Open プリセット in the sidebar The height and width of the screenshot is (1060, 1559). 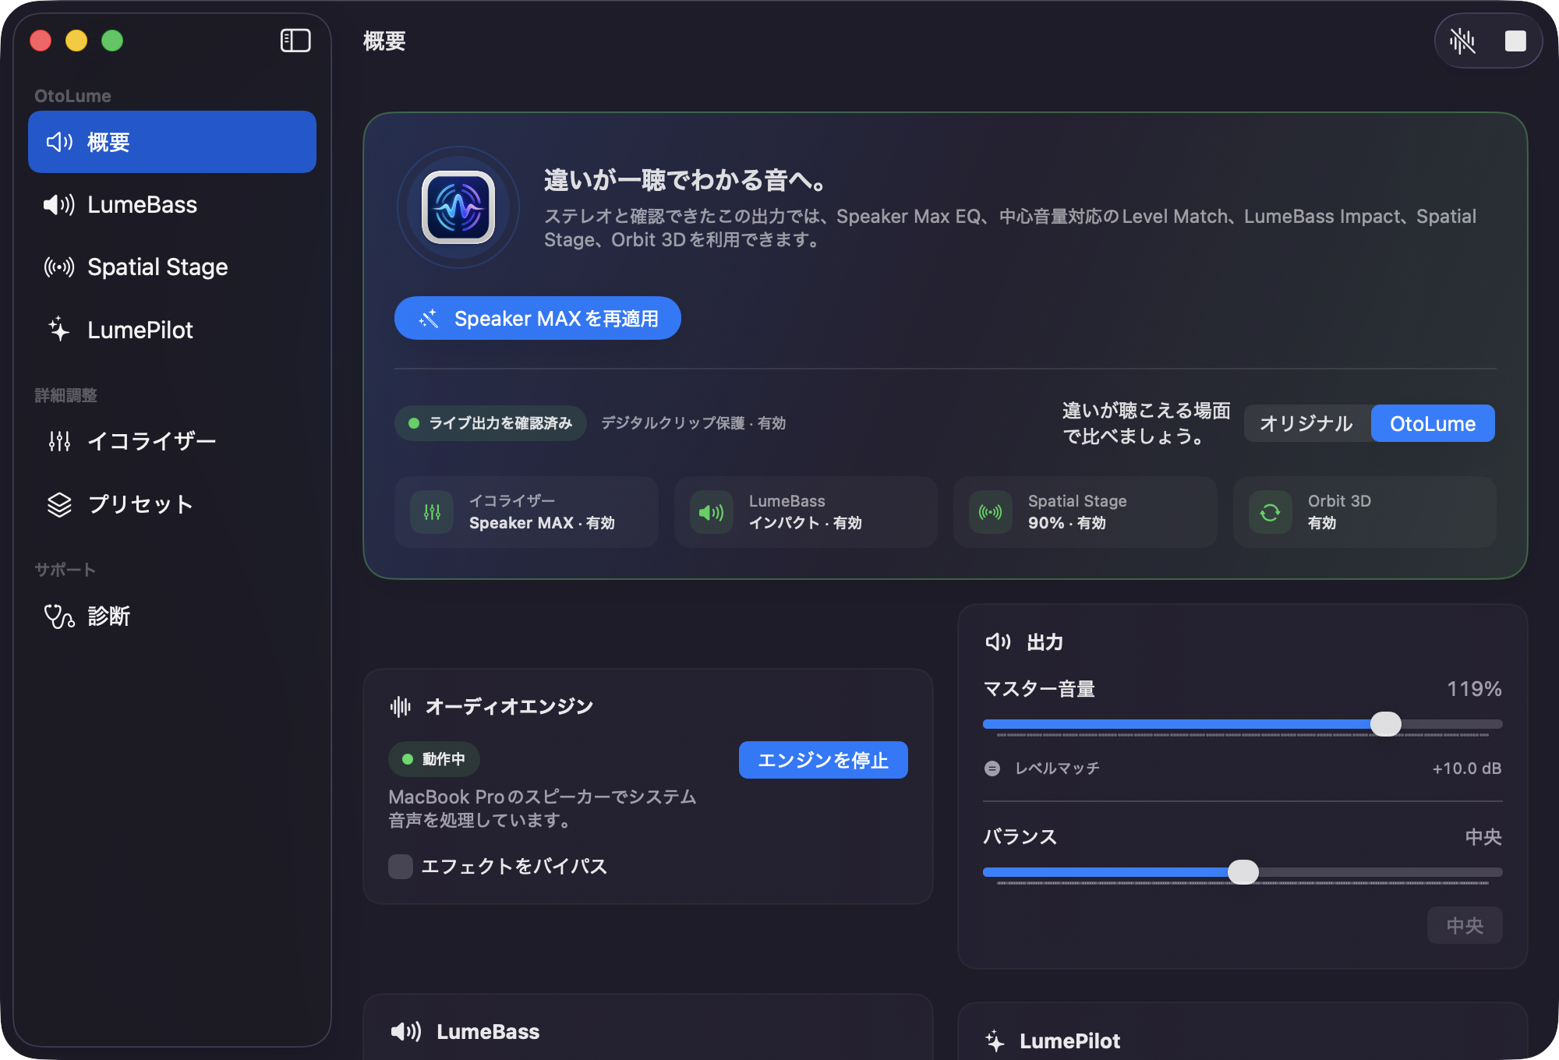172,504
